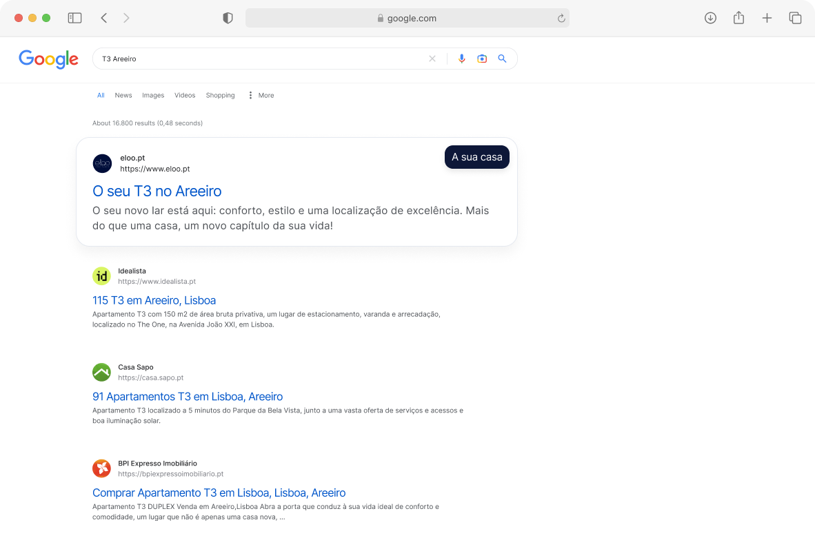Click the Google logo
The image size is (815, 540).
48,59
